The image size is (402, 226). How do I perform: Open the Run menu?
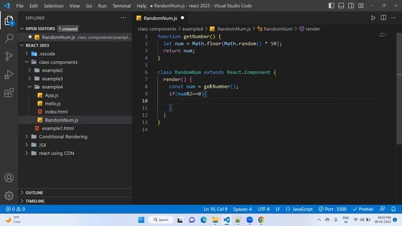click(102, 6)
